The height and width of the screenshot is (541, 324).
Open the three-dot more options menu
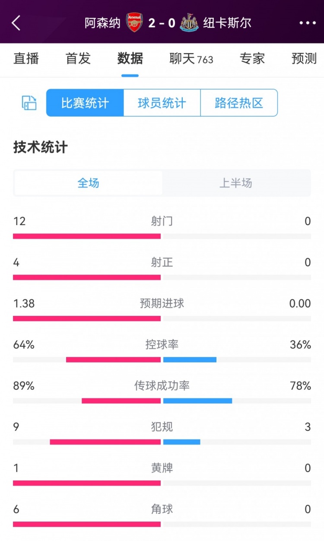(308, 23)
